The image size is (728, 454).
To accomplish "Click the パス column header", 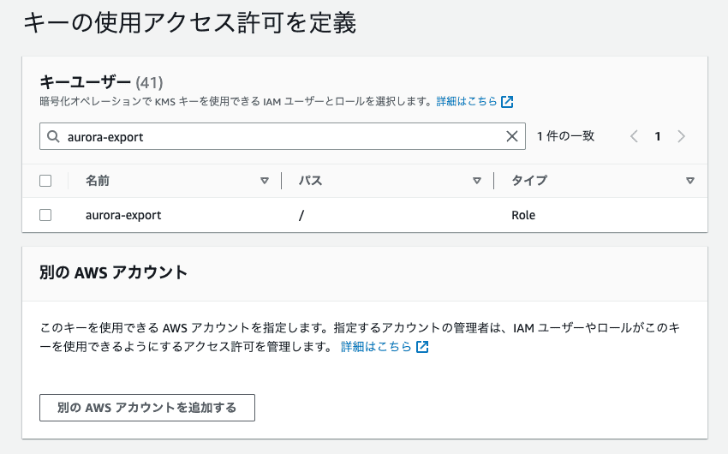I will coord(310,181).
